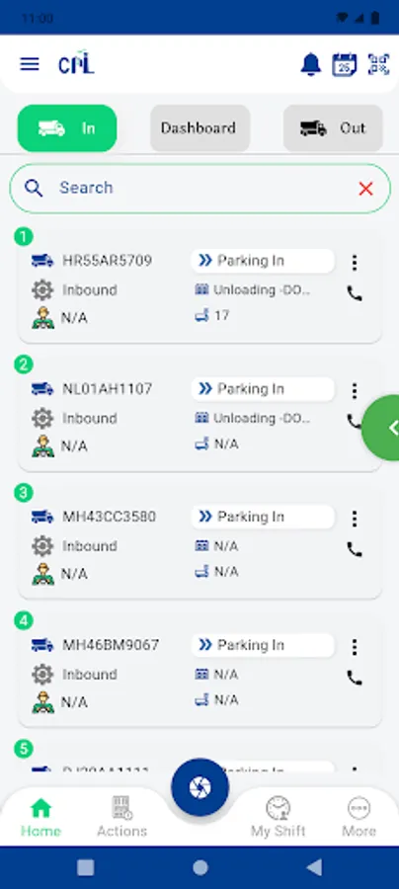
Task: Tap the CPL logo
Action: (76, 63)
